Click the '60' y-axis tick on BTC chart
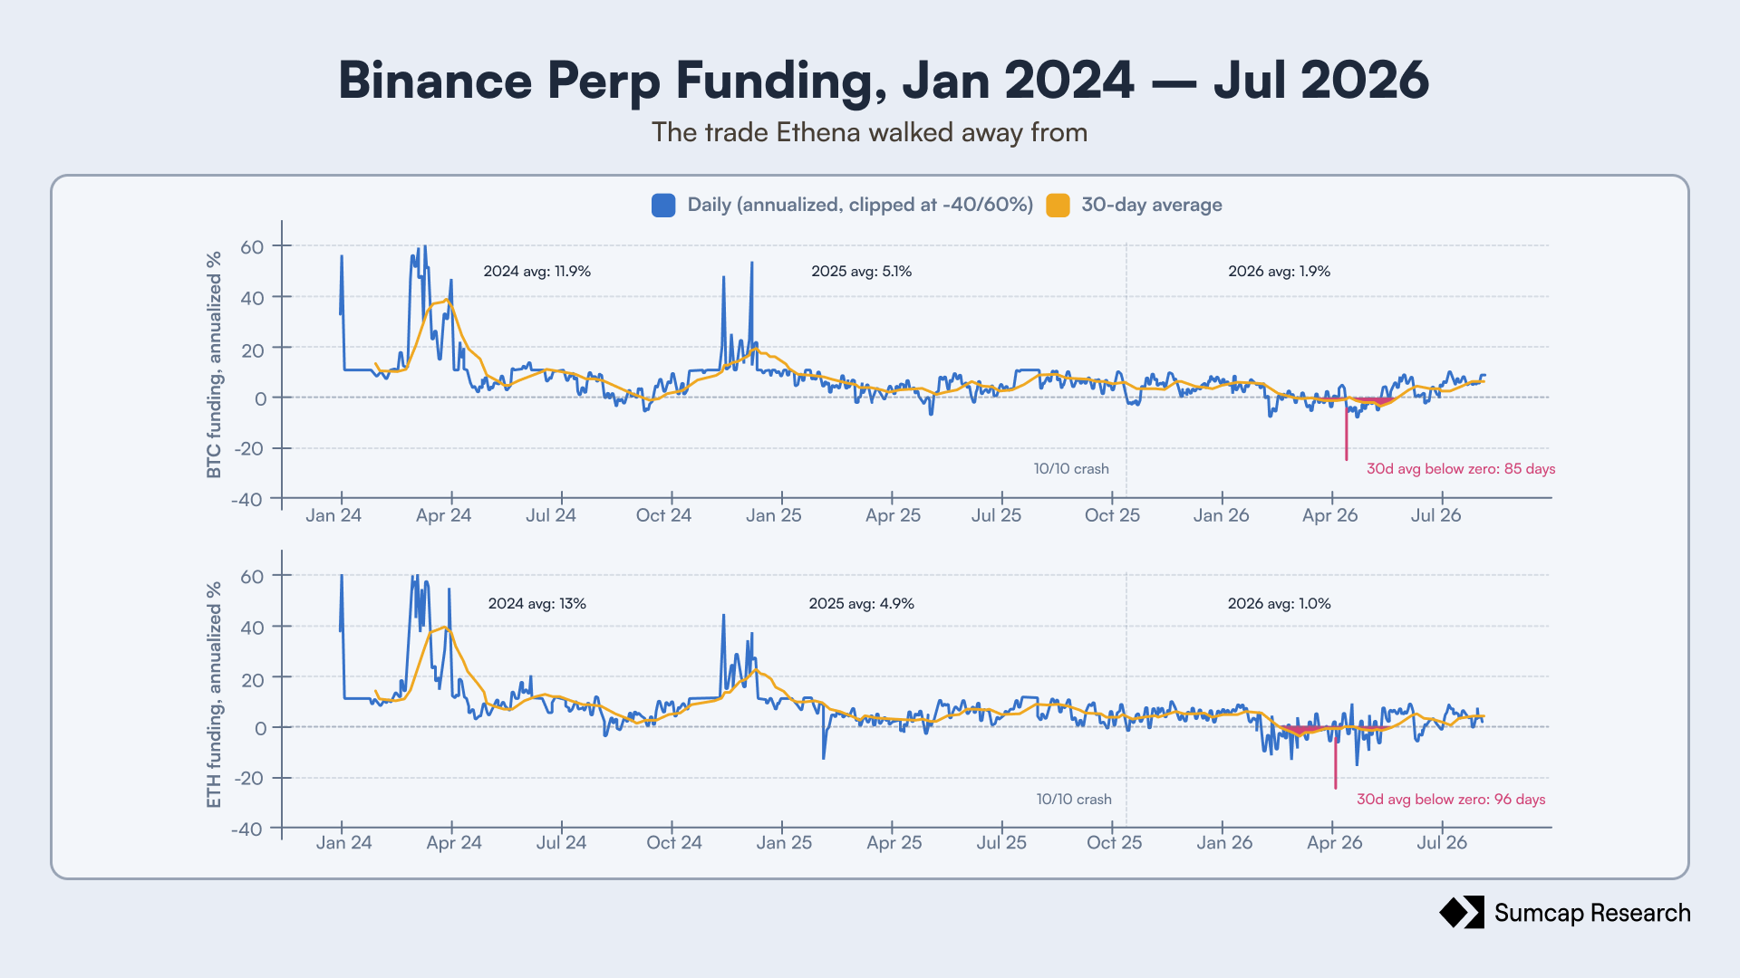 coord(252,247)
